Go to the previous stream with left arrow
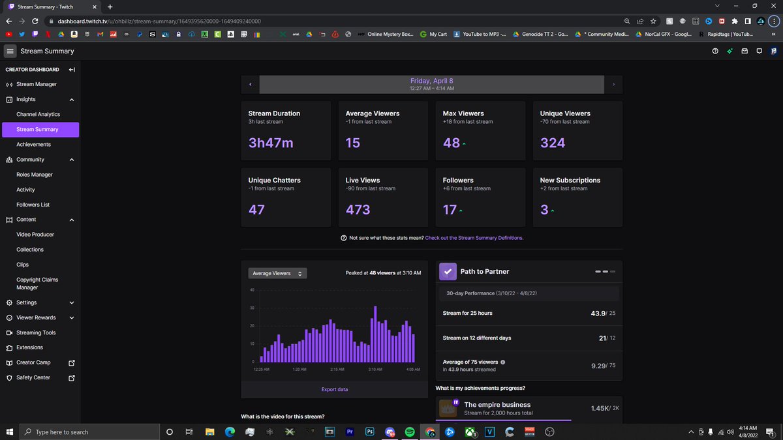Viewport: 783px width, 440px height. click(x=250, y=85)
